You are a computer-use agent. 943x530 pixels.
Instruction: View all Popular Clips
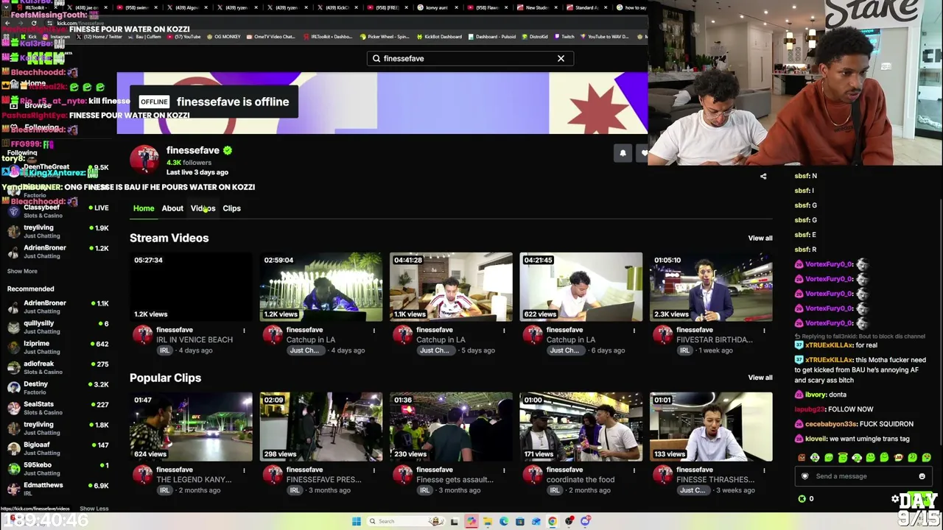[760, 378]
